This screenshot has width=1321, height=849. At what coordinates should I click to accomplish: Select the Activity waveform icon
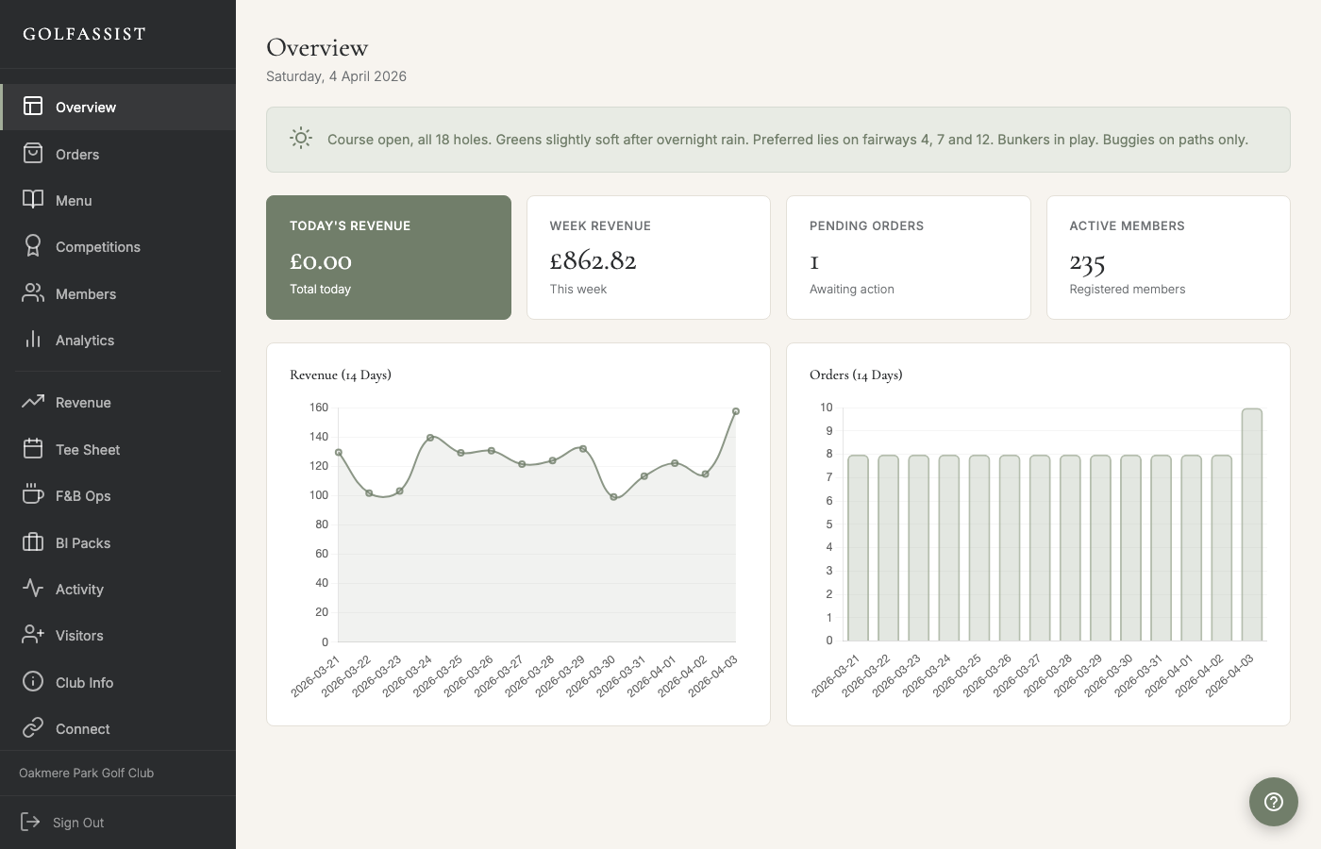(x=33, y=589)
